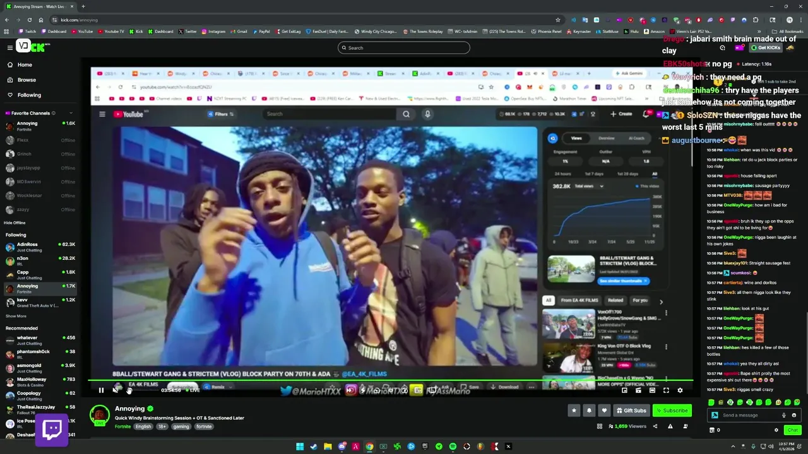The image size is (808, 454).
Task: Click the Gift Subs button
Action: [x=631, y=410]
